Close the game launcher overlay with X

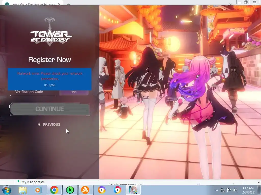256,10
